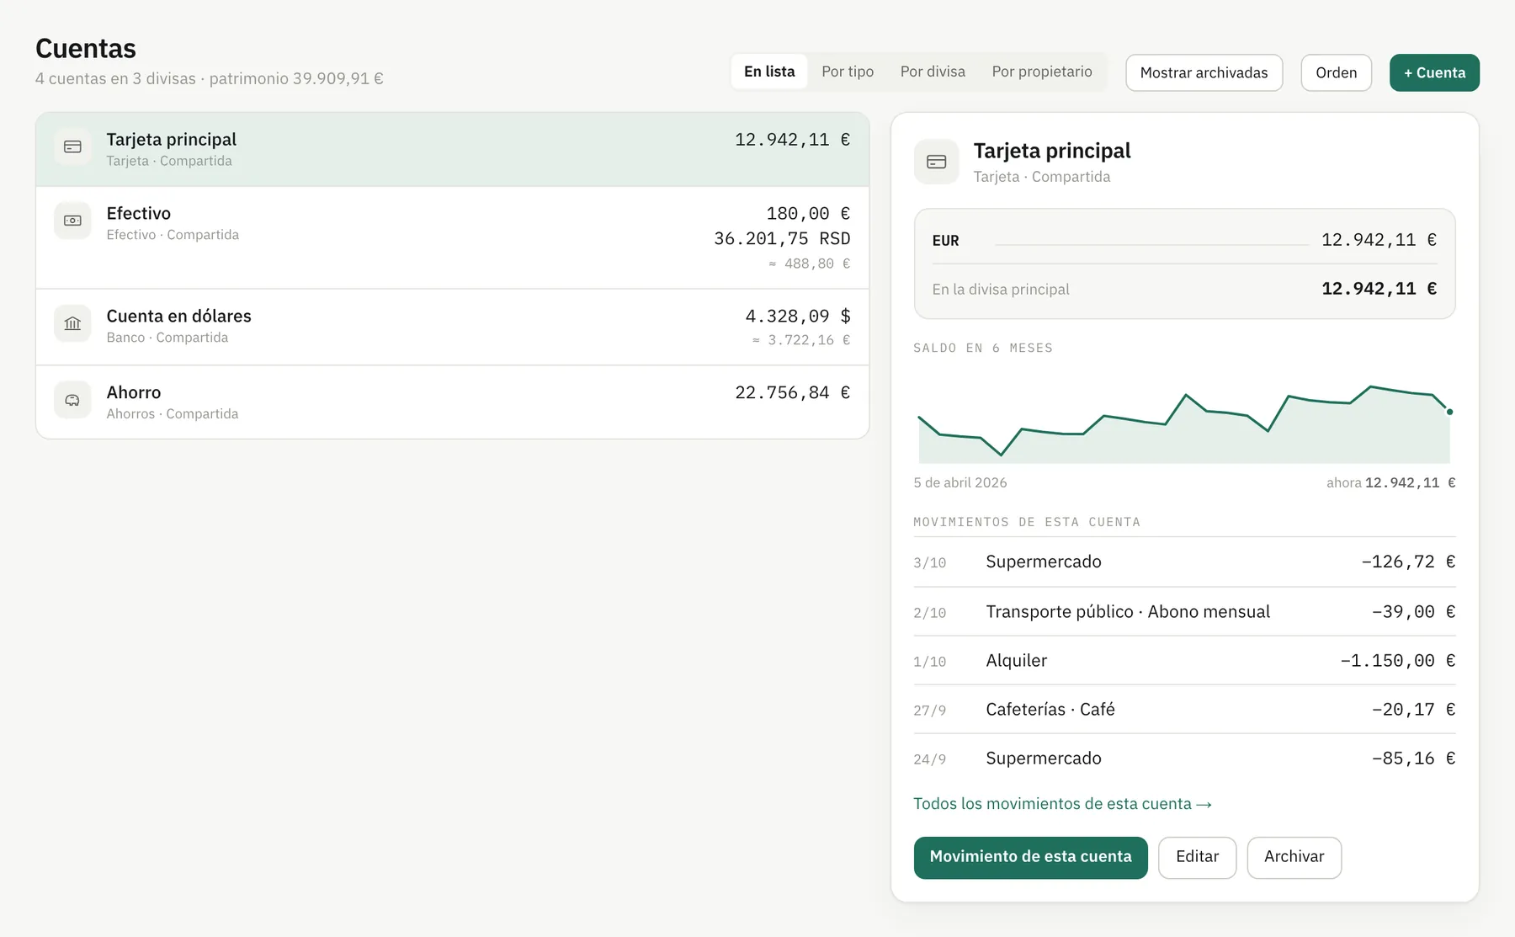1515x937 pixels.
Task: Click Transporte público · Abono mensual movement
Action: coord(1184,611)
